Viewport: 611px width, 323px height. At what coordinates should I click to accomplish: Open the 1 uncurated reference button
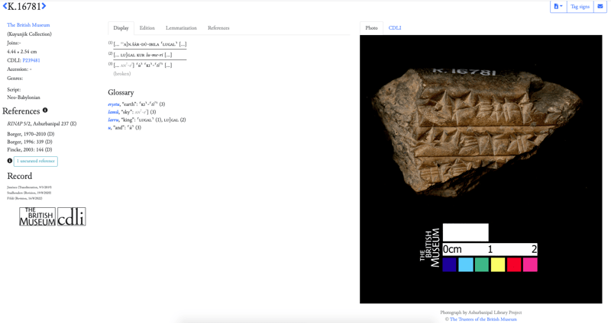coord(36,161)
